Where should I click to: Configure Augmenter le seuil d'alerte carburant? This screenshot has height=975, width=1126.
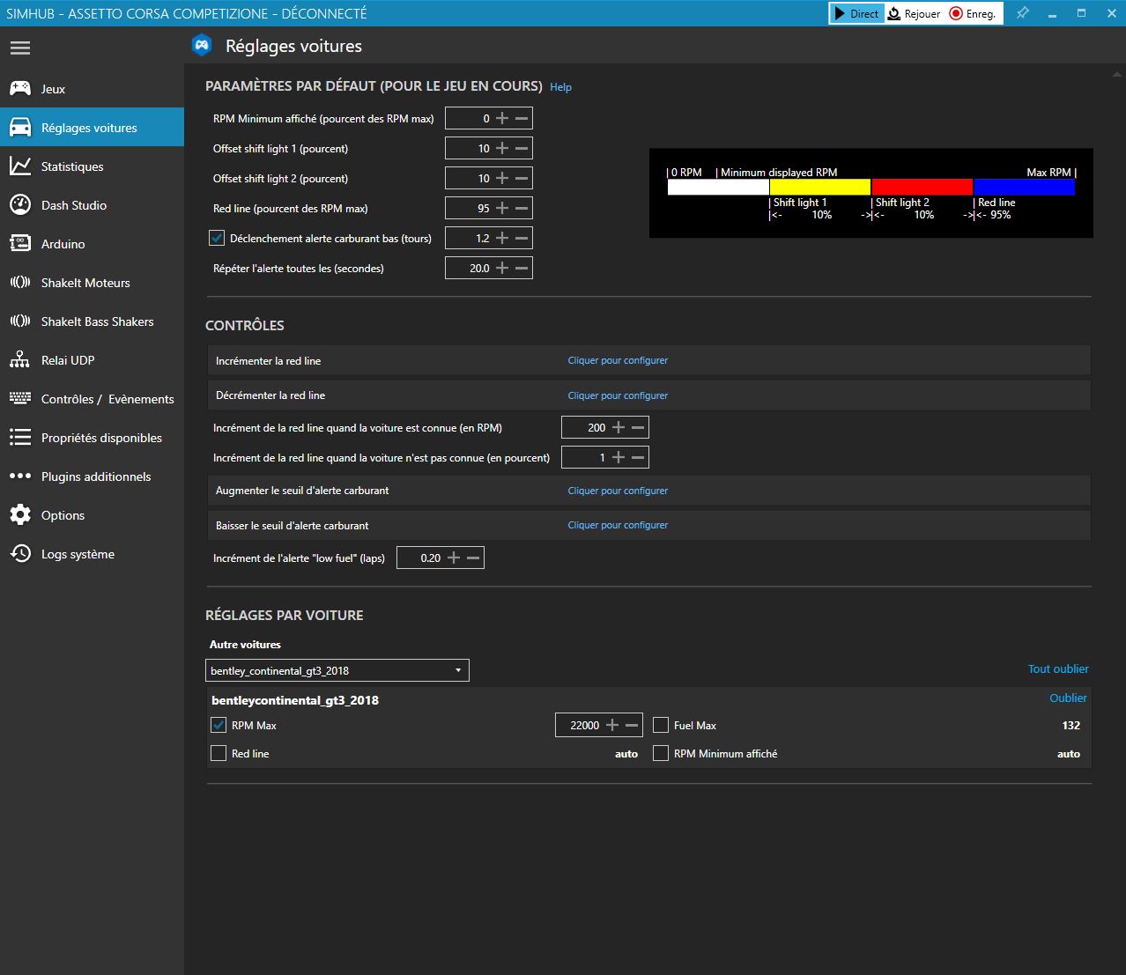618,491
